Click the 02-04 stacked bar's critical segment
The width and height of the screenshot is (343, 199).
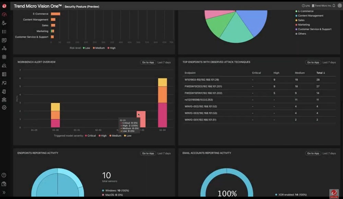coord(162,115)
